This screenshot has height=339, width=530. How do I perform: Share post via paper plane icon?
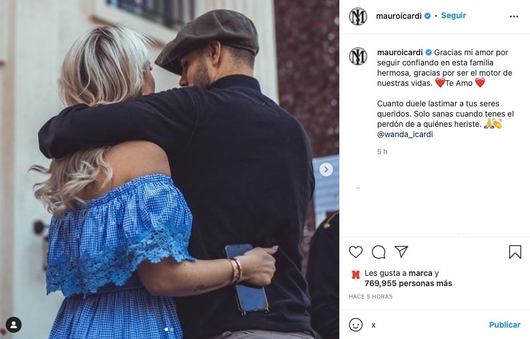point(401,251)
